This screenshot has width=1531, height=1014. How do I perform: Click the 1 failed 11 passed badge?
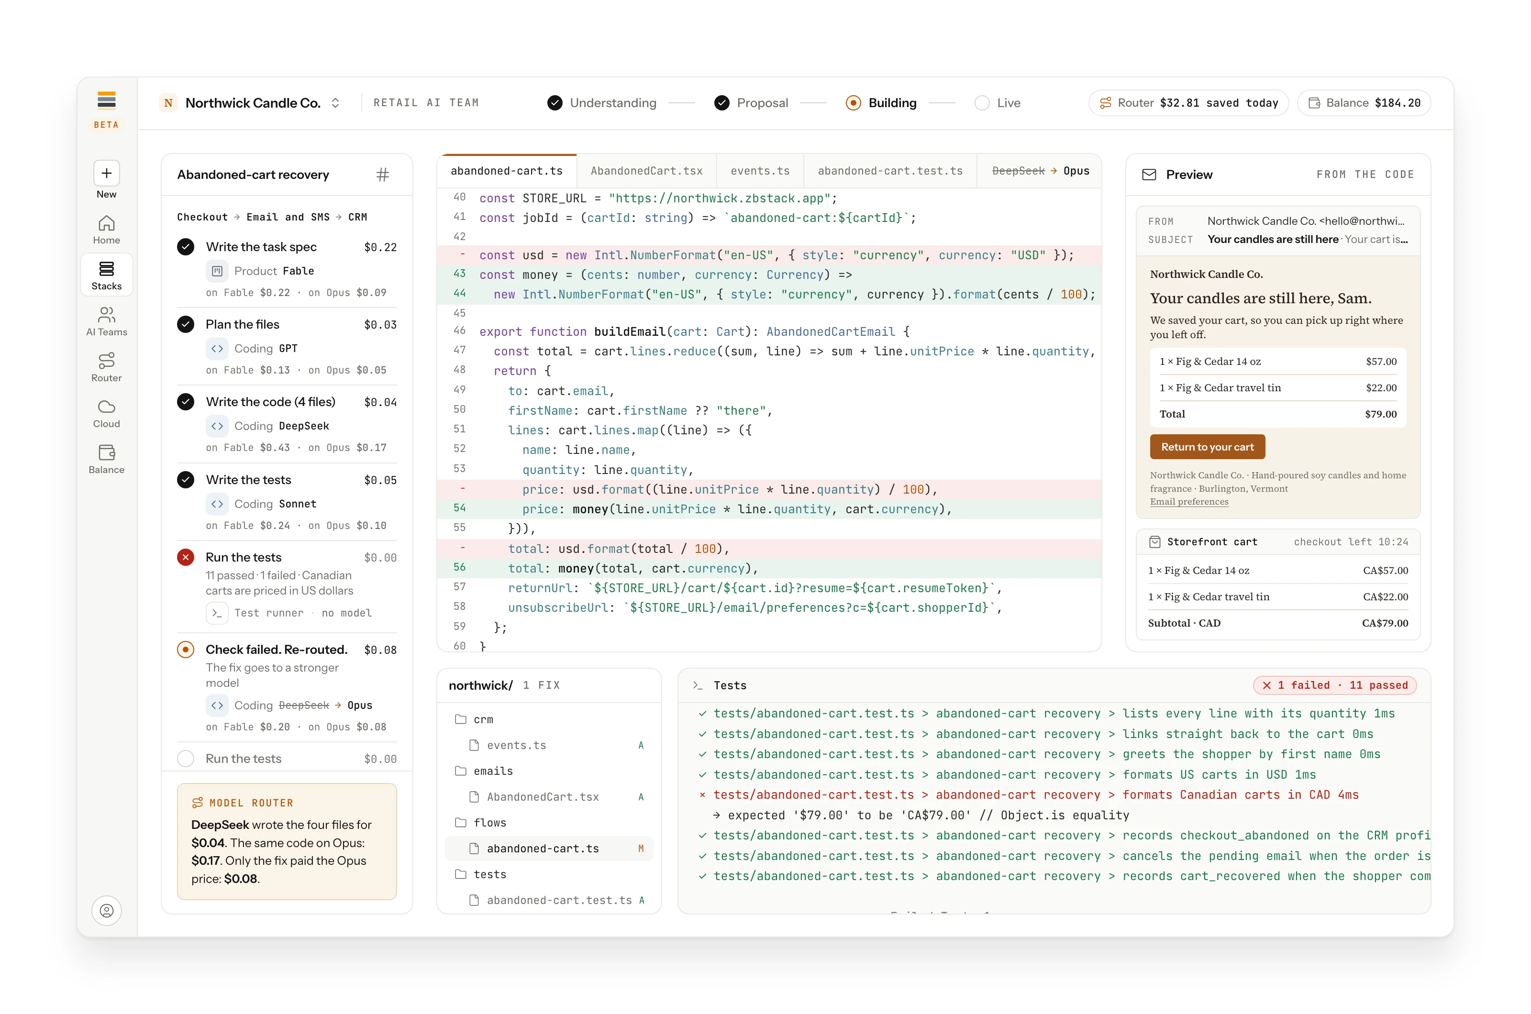(x=1334, y=685)
